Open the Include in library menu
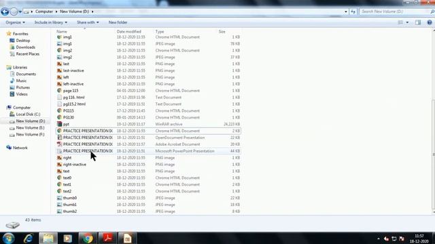The image size is (435, 244). tap(50, 22)
